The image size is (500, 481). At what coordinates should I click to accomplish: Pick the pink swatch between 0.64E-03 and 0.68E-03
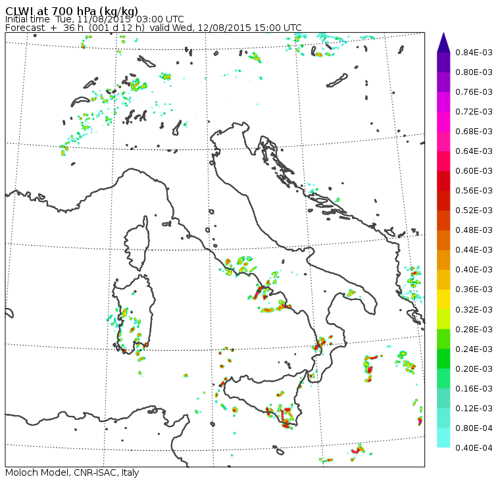pos(443,141)
